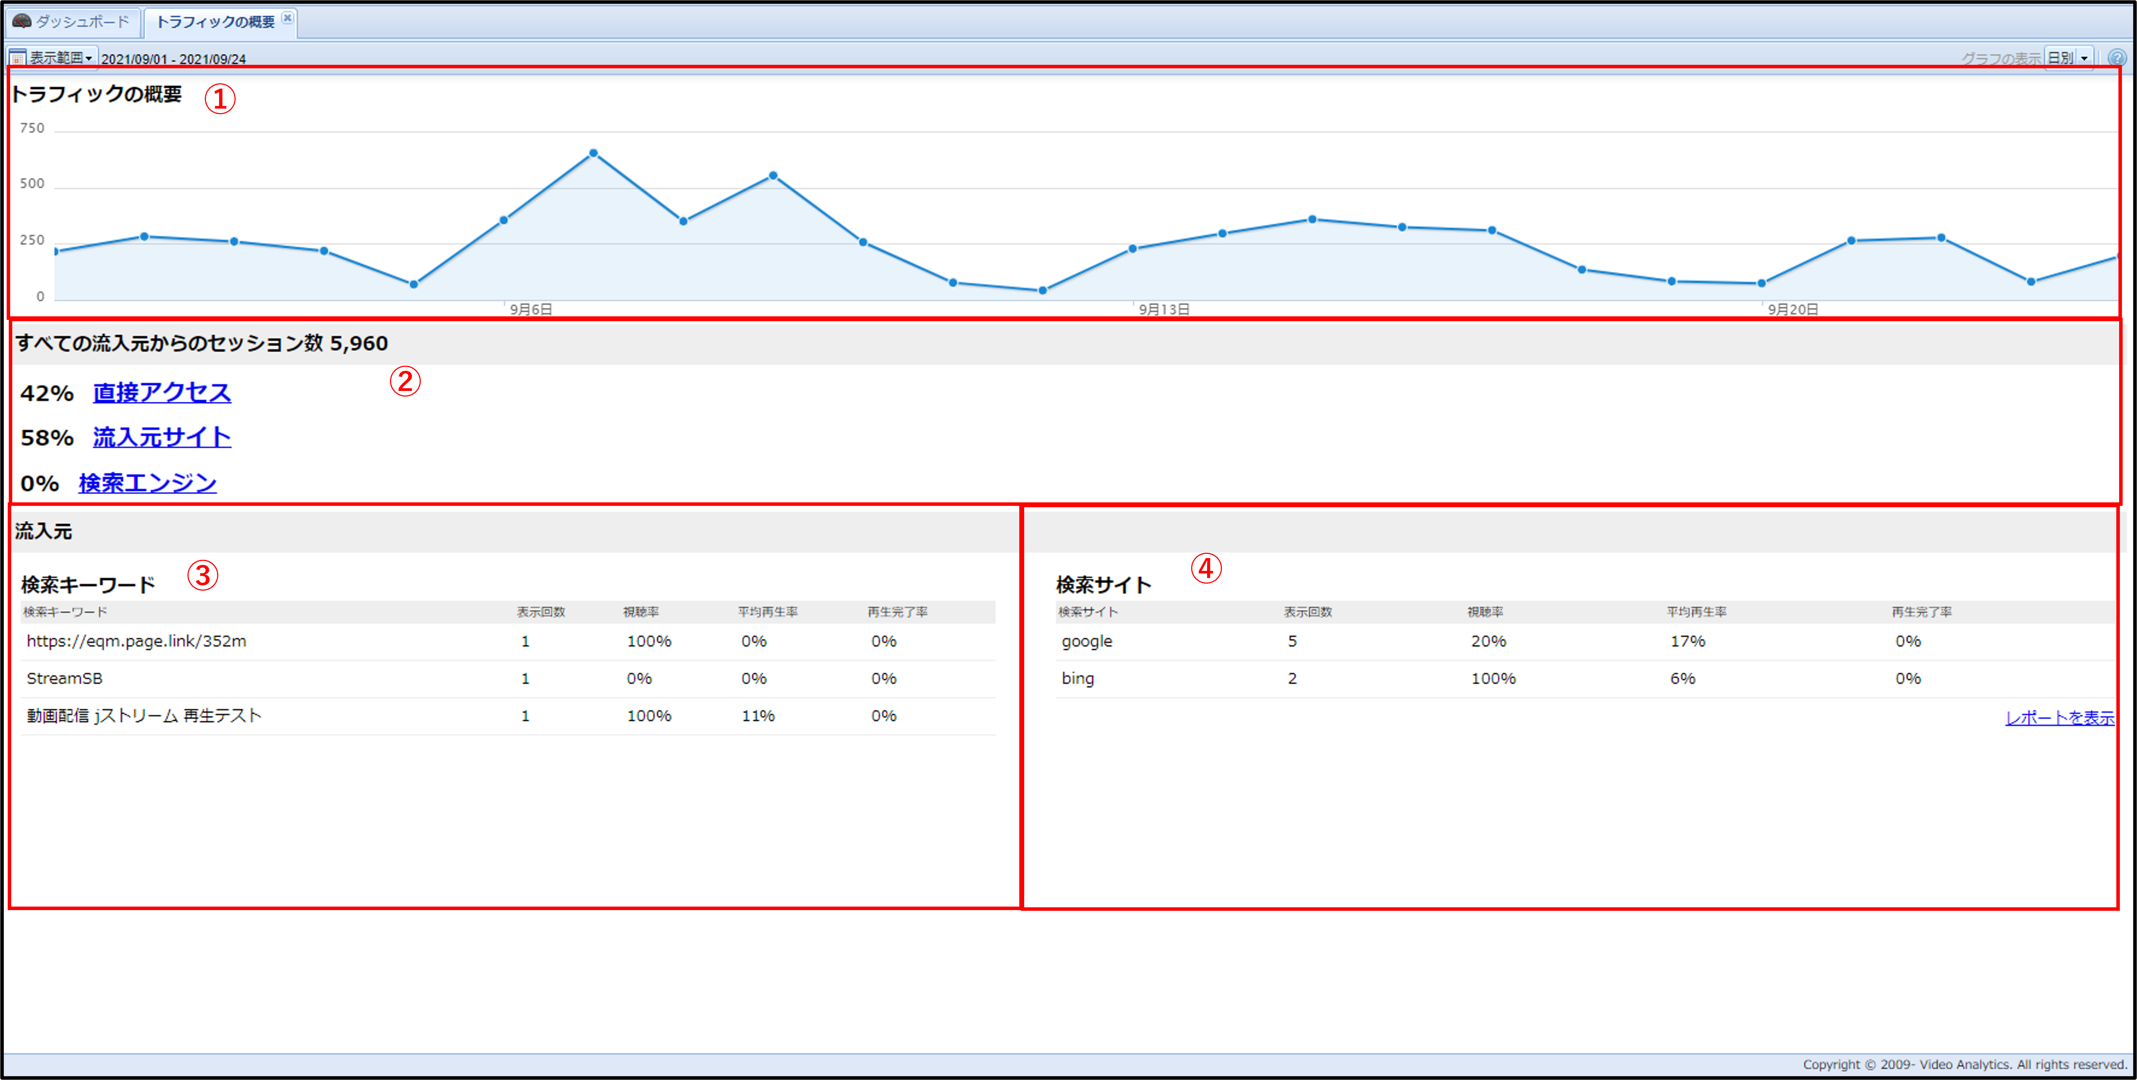Open the help question mark icon

pos(2116,58)
